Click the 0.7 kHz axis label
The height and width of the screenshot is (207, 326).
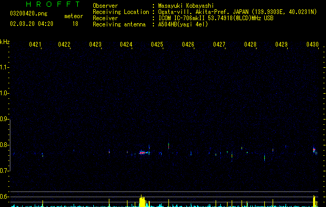tap(4, 171)
